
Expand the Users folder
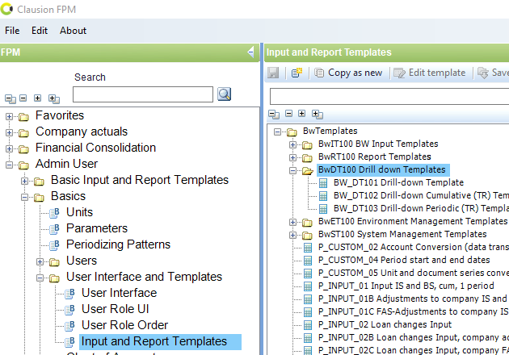pyautogui.click(x=40, y=262)
